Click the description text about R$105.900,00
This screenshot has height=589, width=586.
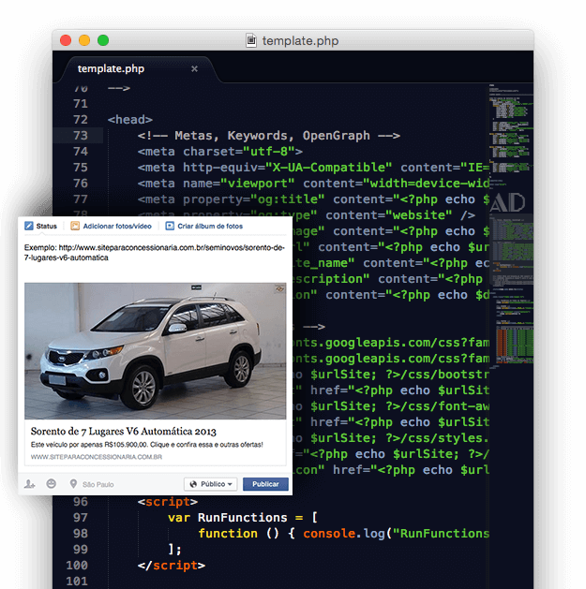[147, 445]
